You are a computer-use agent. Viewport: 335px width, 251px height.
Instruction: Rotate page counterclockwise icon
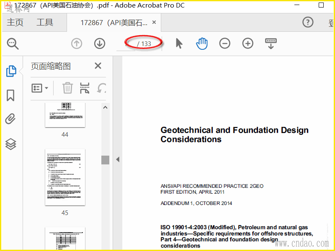click(x=101, y=88)
